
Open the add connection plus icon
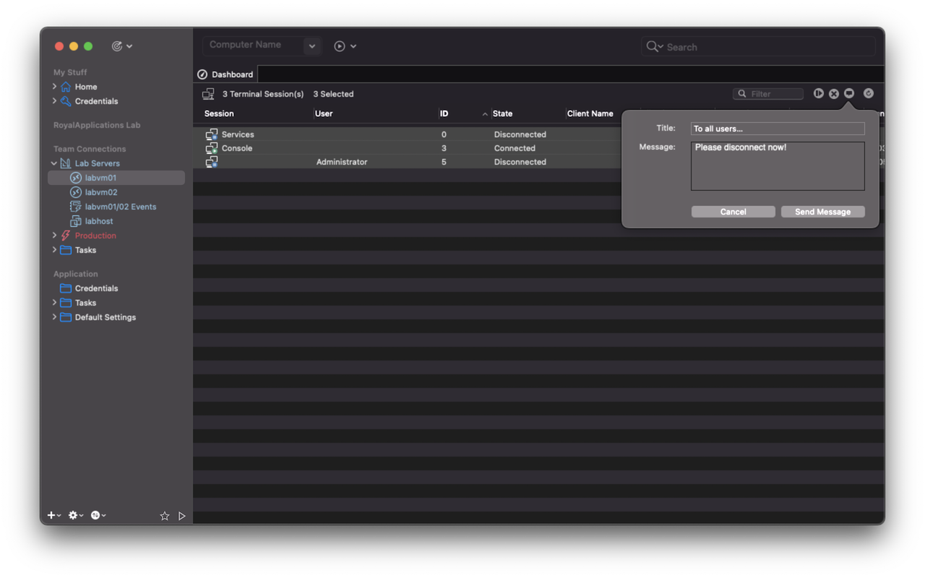(51, 515)
